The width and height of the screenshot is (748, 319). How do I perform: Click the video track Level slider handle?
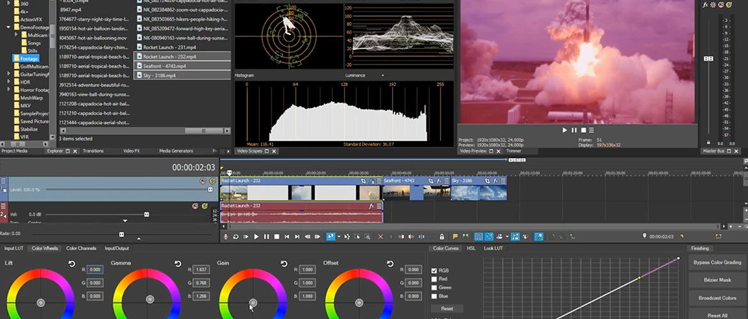210,189
